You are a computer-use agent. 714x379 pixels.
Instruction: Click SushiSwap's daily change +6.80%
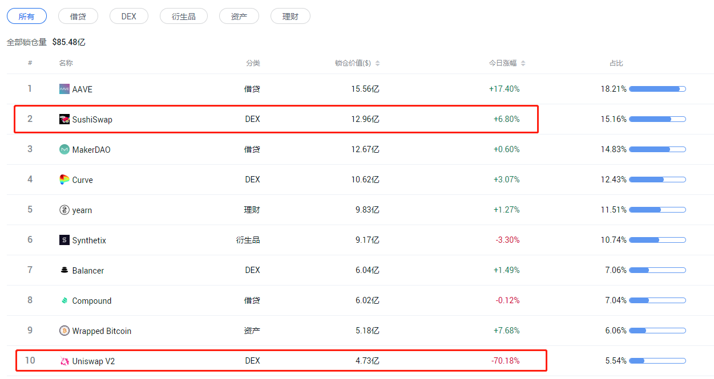coord(507,119)
